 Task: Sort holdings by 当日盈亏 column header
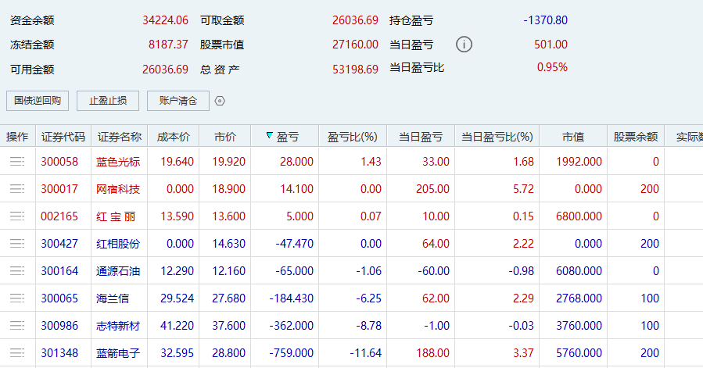pyautogui.click(x=421, y=137)
